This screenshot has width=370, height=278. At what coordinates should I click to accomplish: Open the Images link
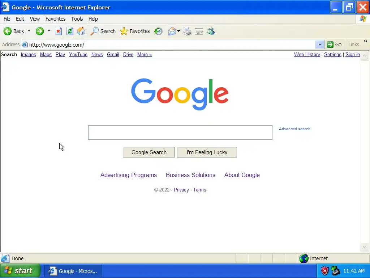coord(28,55)
